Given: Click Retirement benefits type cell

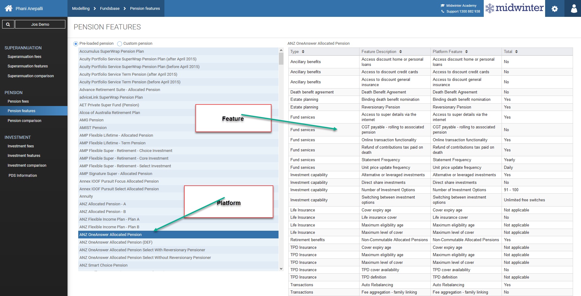Looking at the screenshot, I should (x=324, y=240).
